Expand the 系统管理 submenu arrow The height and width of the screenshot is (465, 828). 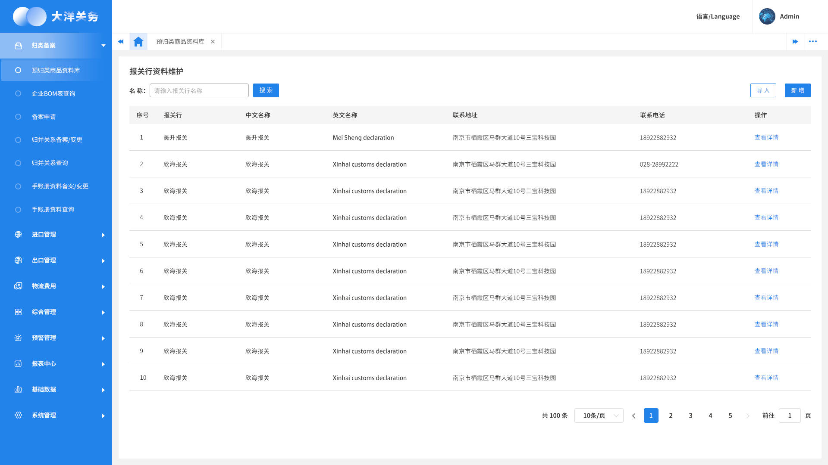[103, 416]
